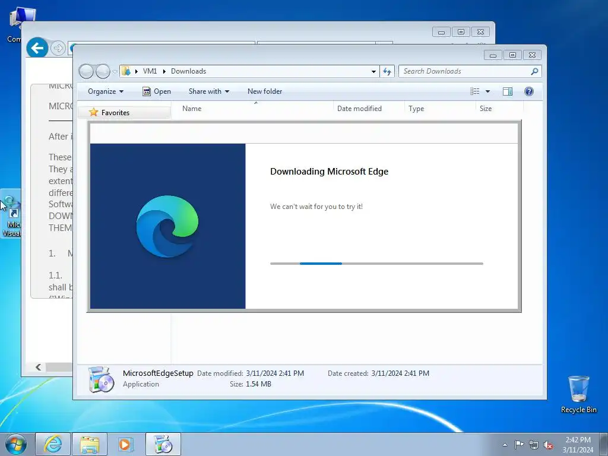The height and width of the screenshot is (456, 608).
Task: Select Downloads in the address breadcrumb
Action: (188, 71)
